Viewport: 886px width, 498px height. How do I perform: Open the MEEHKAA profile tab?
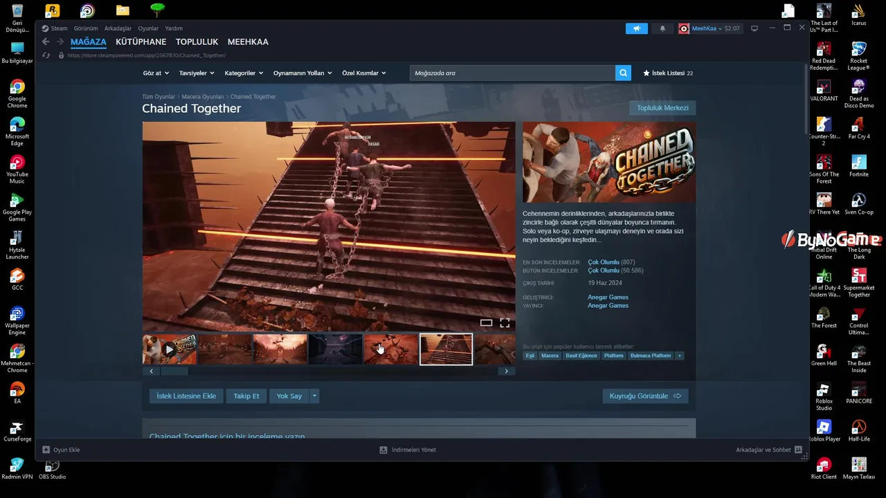tap(248, 41)
